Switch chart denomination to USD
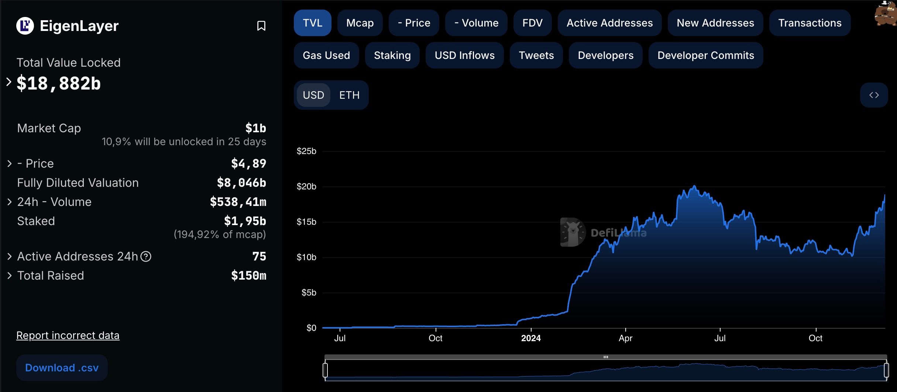This screenshot has width=897, height=392. pyautogui.click(x=313, y=95)
